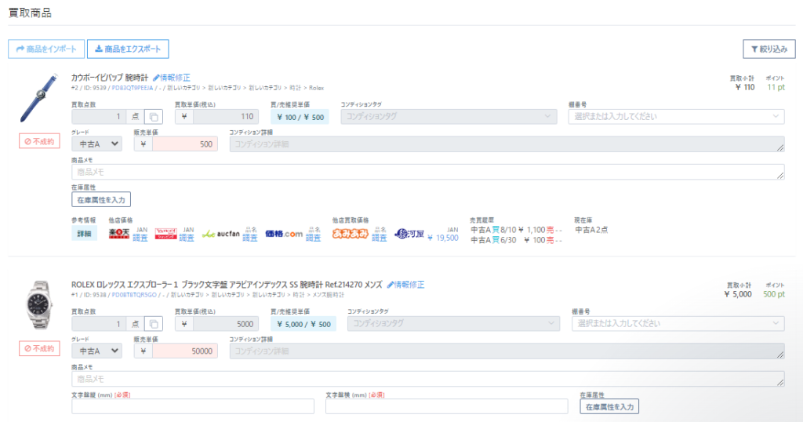Focus purchase price field showing 5000

point(225,324)
